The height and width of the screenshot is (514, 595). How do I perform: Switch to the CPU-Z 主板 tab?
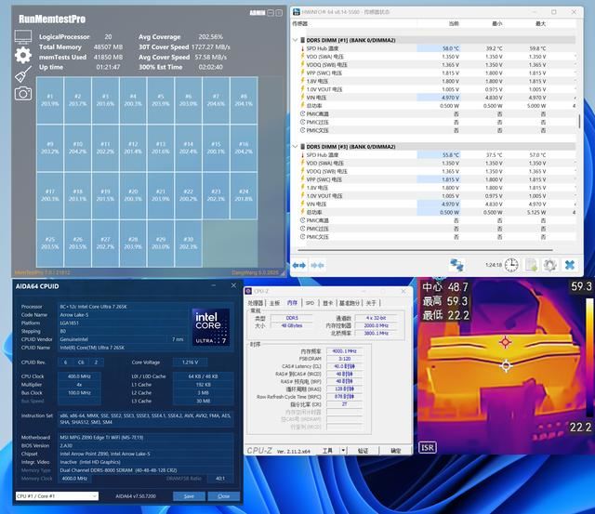pos(275,303)
